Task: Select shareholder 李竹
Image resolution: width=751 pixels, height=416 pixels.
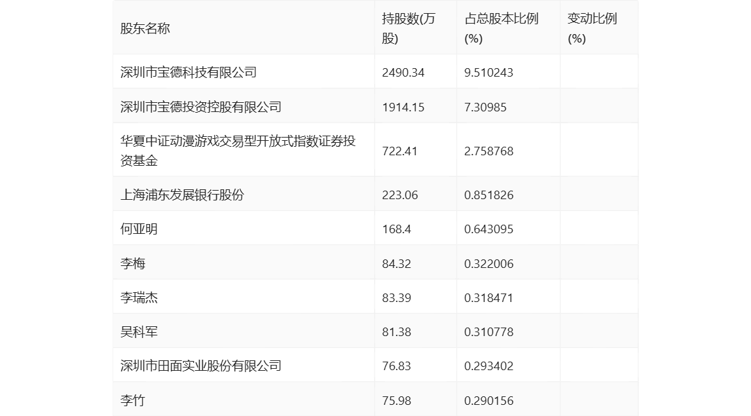Action: 133,400
